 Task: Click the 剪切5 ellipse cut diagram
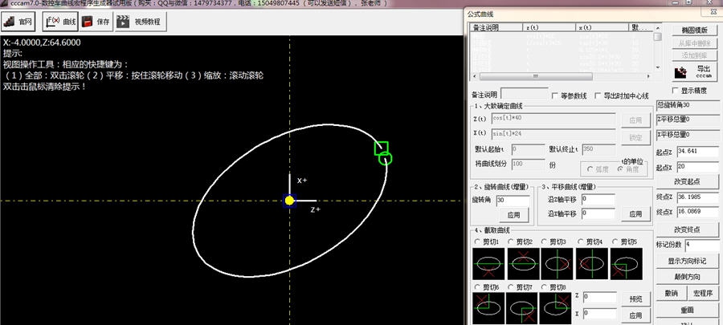626,264
